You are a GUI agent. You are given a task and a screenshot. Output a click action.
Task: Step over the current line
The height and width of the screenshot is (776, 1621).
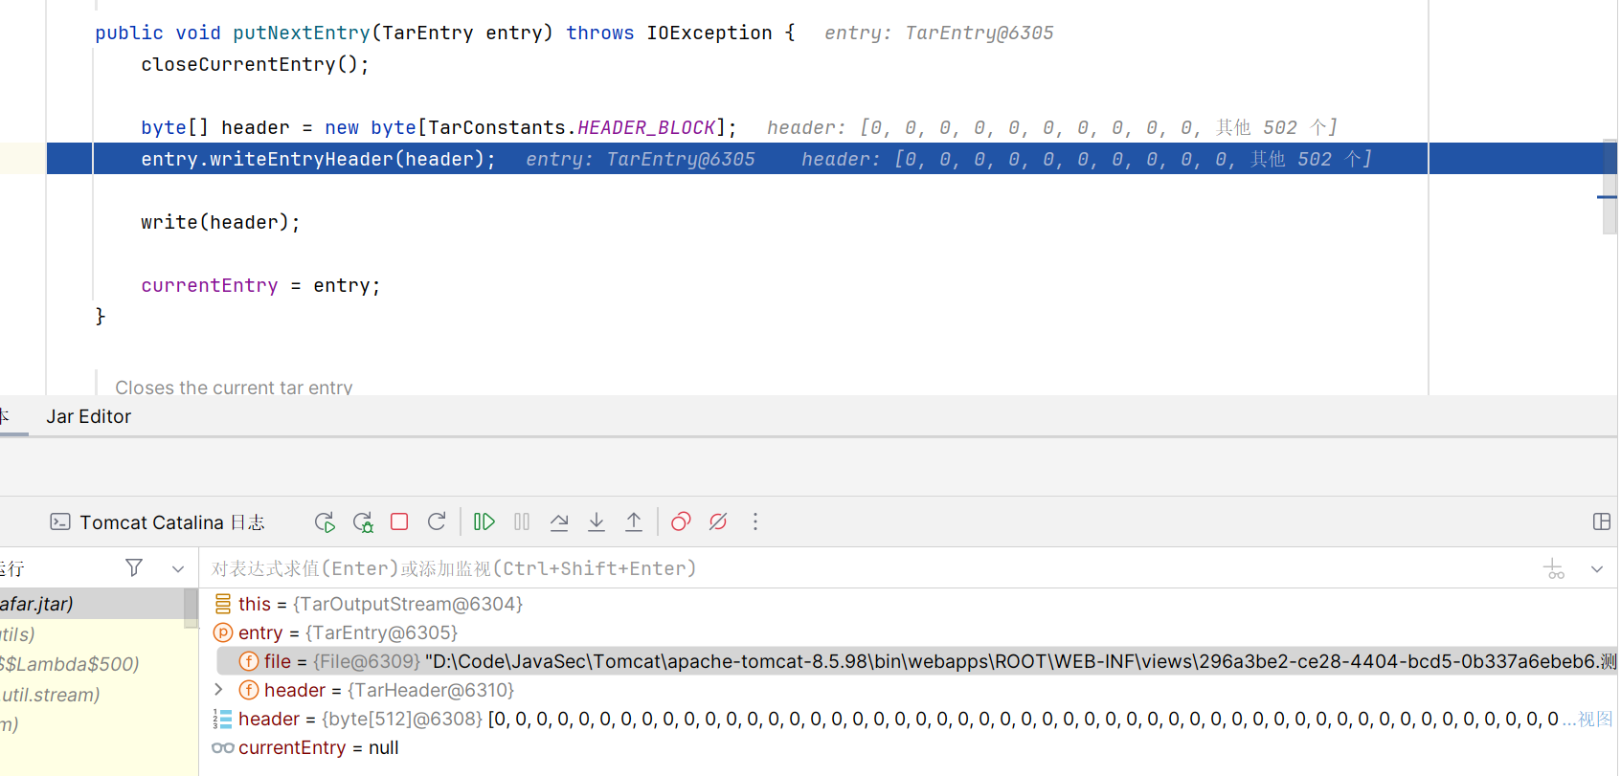559,521
